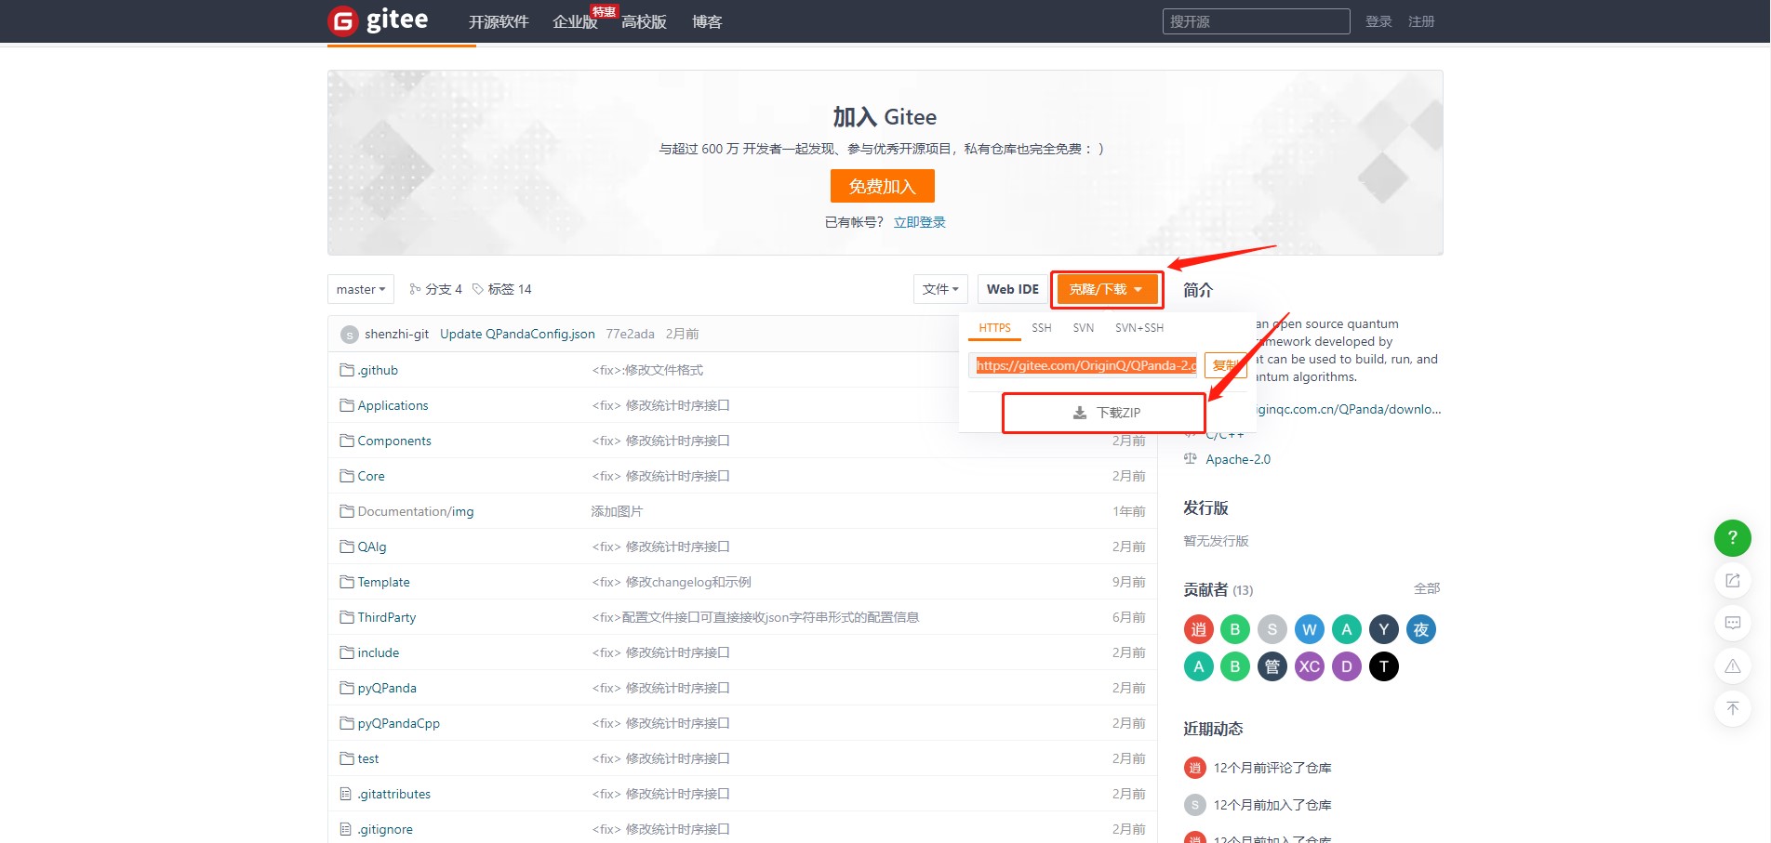The image size is (1771, 843).
Task: Open the pyQPandaCpp folder
Action: coord(399,723)
